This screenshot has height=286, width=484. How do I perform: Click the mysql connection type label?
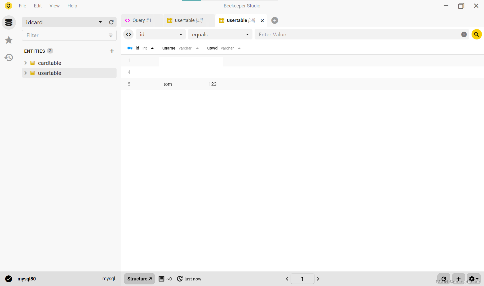[109, 279]
